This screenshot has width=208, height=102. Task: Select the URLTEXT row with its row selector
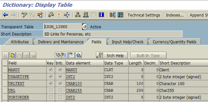point(5,83)
